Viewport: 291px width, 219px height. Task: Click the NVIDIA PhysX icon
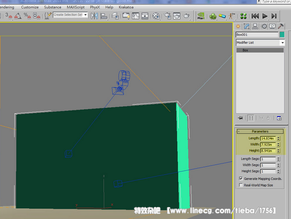201,16
